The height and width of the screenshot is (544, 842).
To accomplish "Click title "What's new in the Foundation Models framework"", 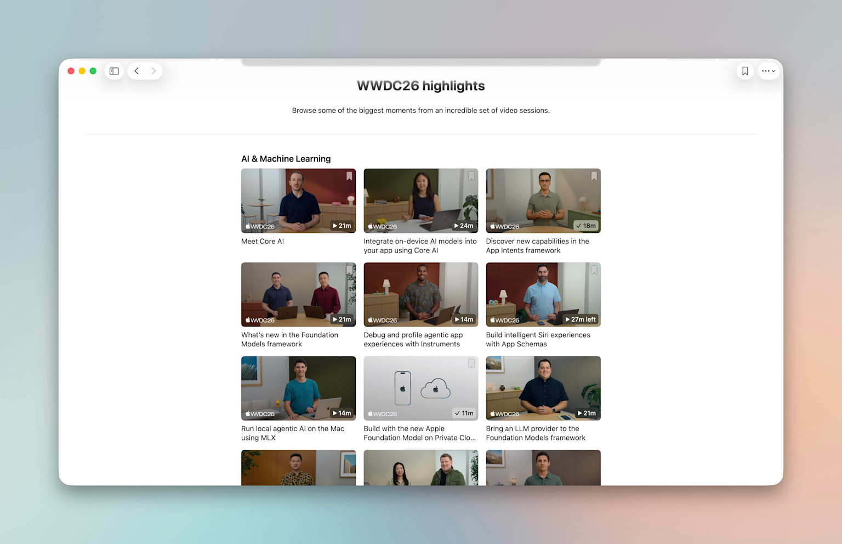I will [289, 339].
